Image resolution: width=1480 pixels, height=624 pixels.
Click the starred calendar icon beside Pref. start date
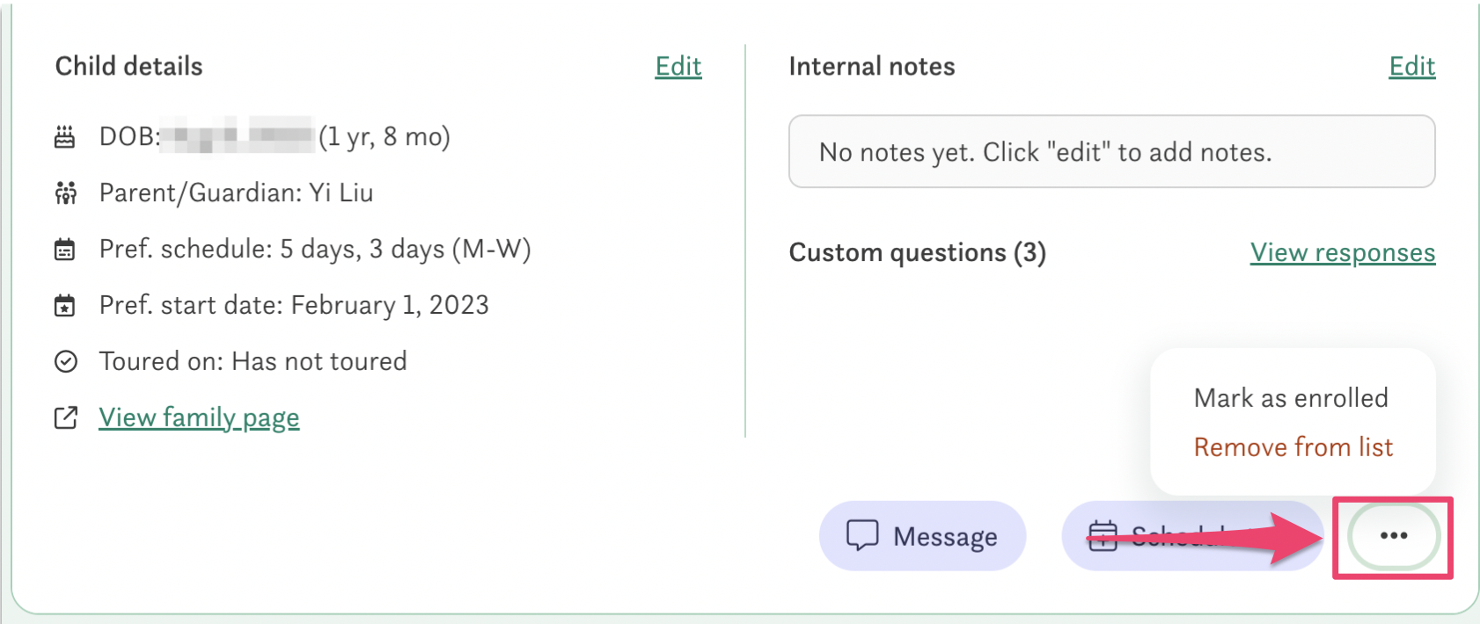point(65,306)
